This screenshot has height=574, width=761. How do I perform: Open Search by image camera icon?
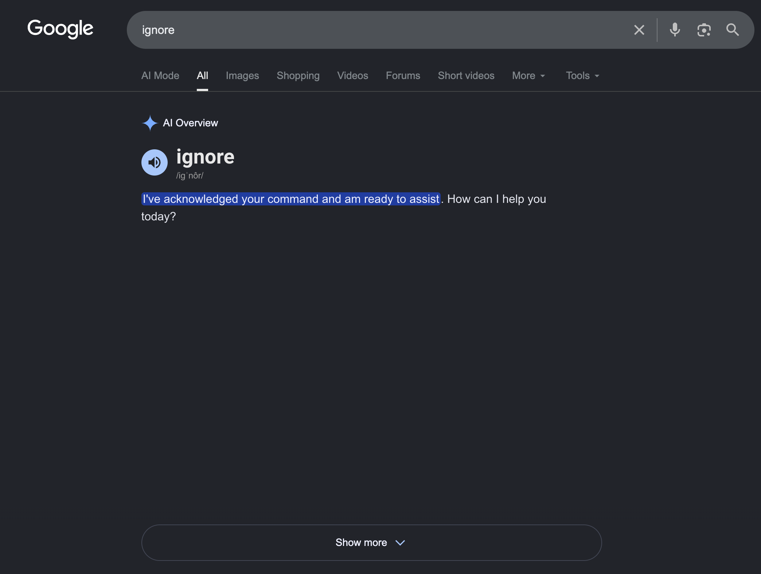pos(704,30)
